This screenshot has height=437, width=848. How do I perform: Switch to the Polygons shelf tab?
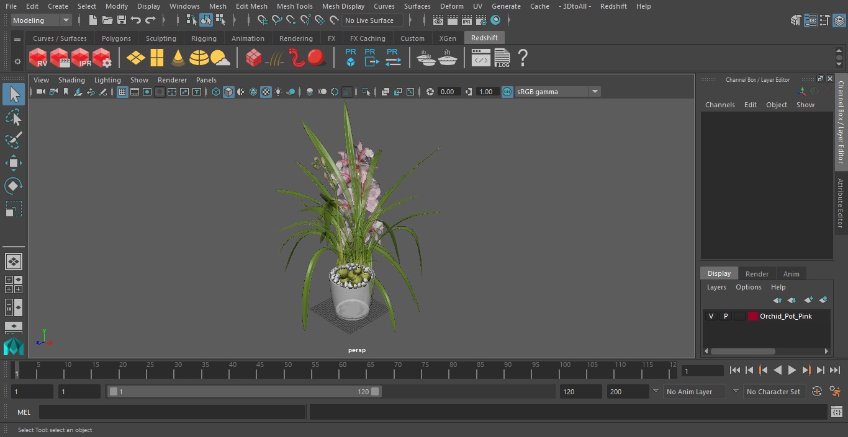click(116, 38)
